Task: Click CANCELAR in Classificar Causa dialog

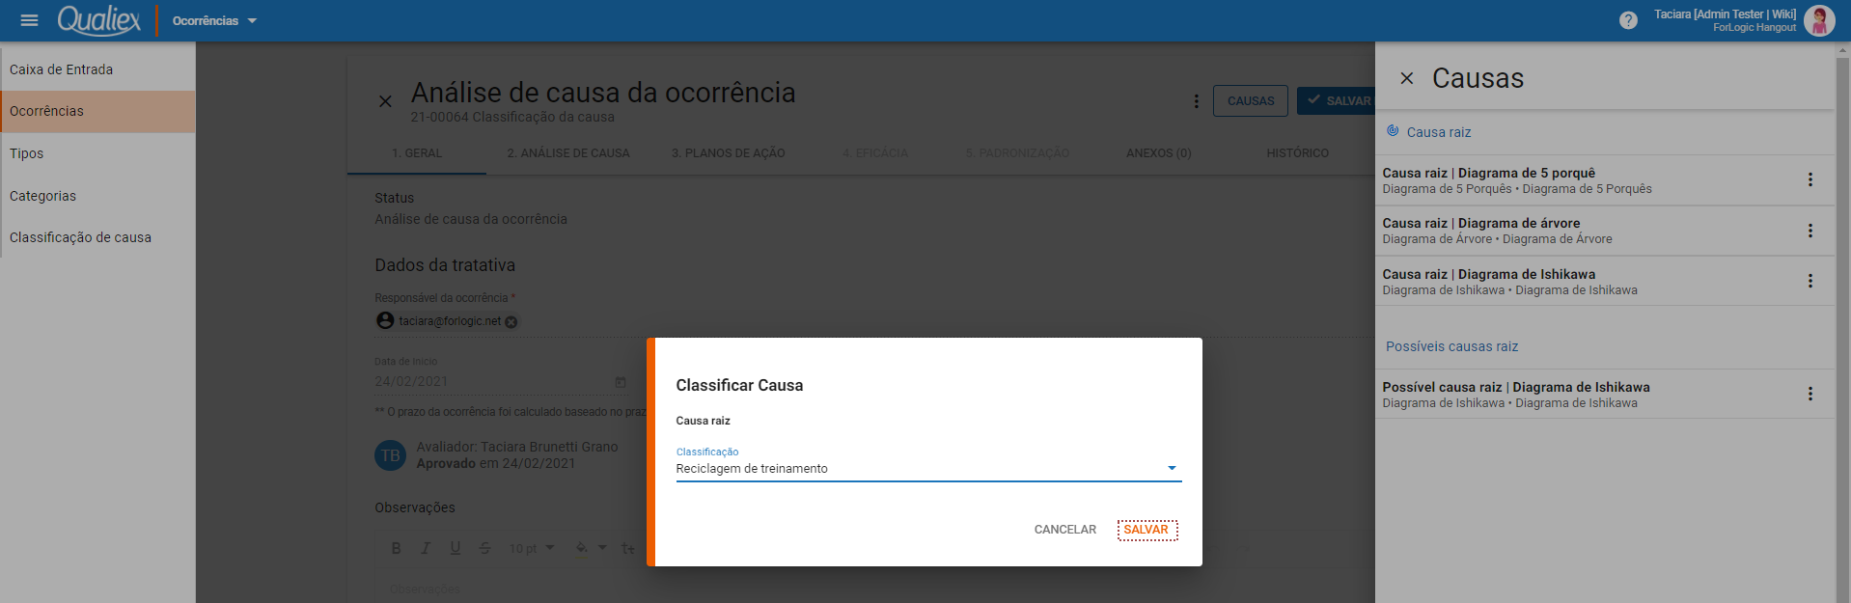Action: point(1064,530)
